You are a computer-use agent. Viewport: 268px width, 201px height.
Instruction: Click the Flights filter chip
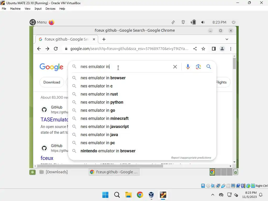click(223, 82)
